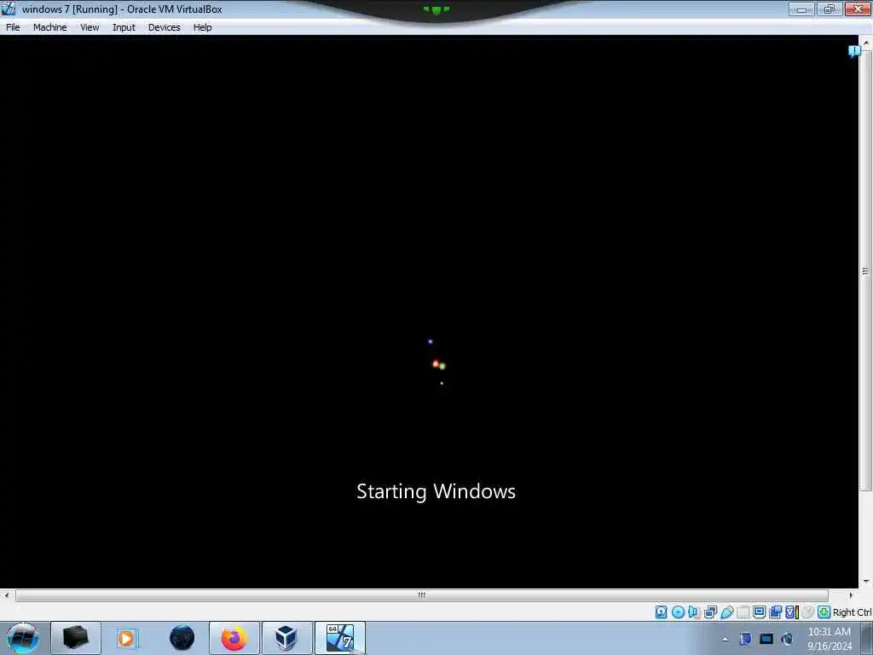Image resolution: width=873 pixels, height=655 pixels.
Task: Launch Windows Media Player from taskbar
Action: click(128, 638)
